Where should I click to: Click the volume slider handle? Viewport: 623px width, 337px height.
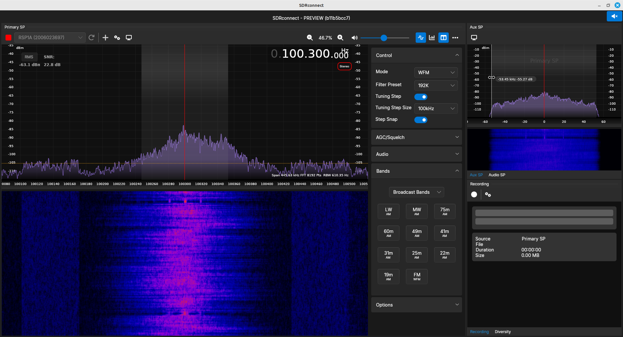click(384, 38)
